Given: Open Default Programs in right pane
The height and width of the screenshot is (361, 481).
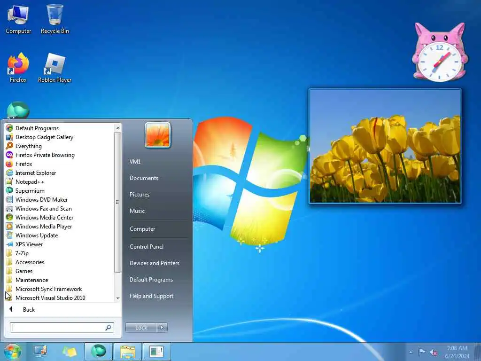Looking at the screenshot, I should pos(151,280).
